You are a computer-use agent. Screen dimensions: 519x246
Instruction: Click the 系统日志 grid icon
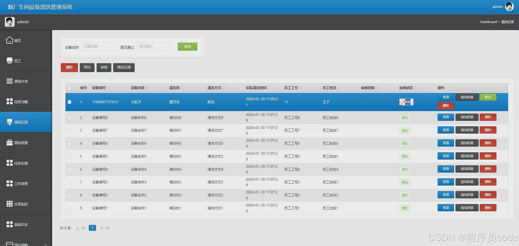click(x=10, y=224)
